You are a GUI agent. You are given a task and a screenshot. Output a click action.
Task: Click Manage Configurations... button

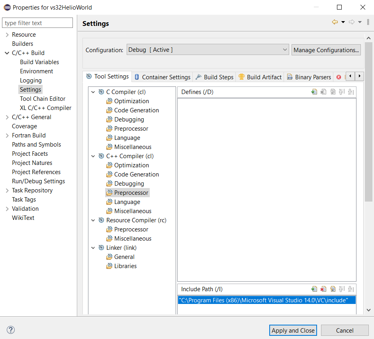coord(326,50)
